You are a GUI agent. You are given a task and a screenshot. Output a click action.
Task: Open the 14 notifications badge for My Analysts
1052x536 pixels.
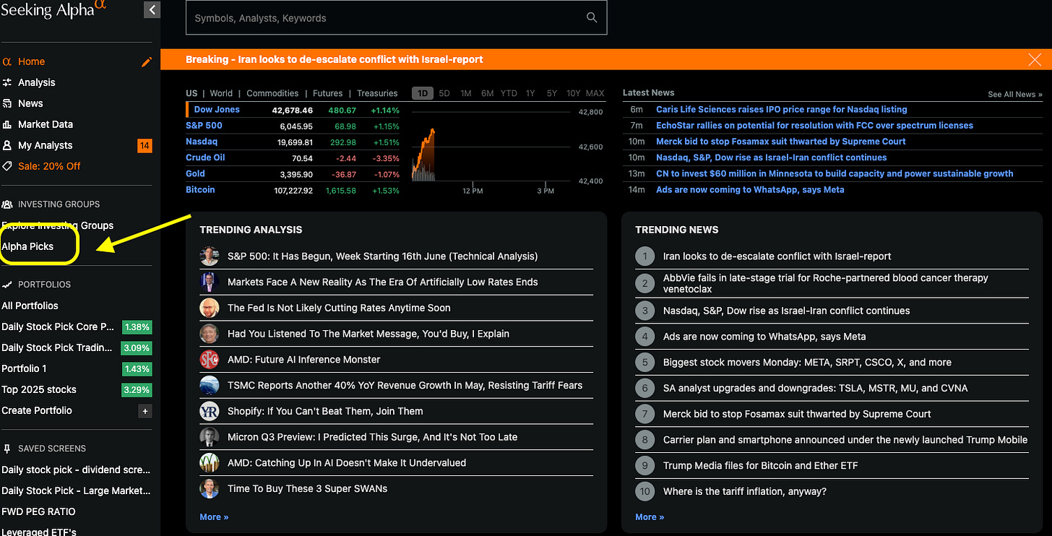(x=145, y=146)
